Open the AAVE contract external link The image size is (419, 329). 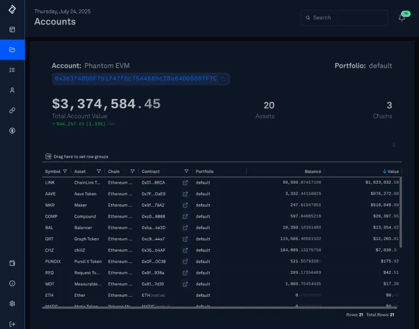(185, 194)
